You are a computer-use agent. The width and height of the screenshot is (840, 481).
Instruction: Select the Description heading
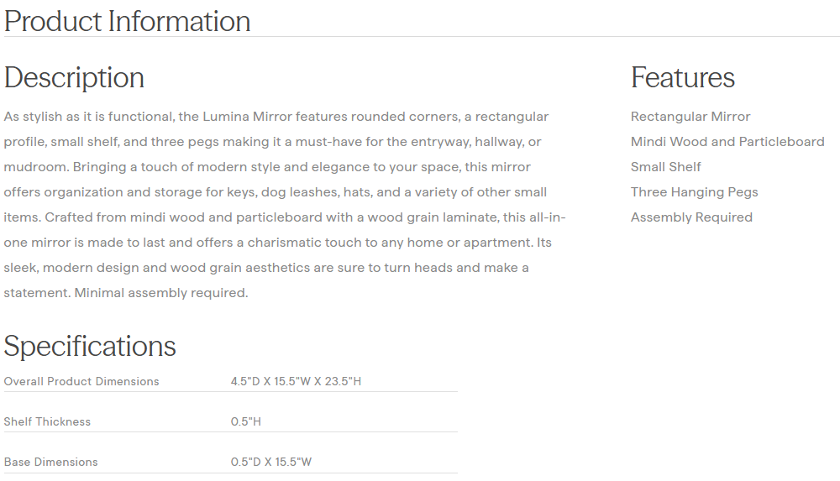pos(74,77)
